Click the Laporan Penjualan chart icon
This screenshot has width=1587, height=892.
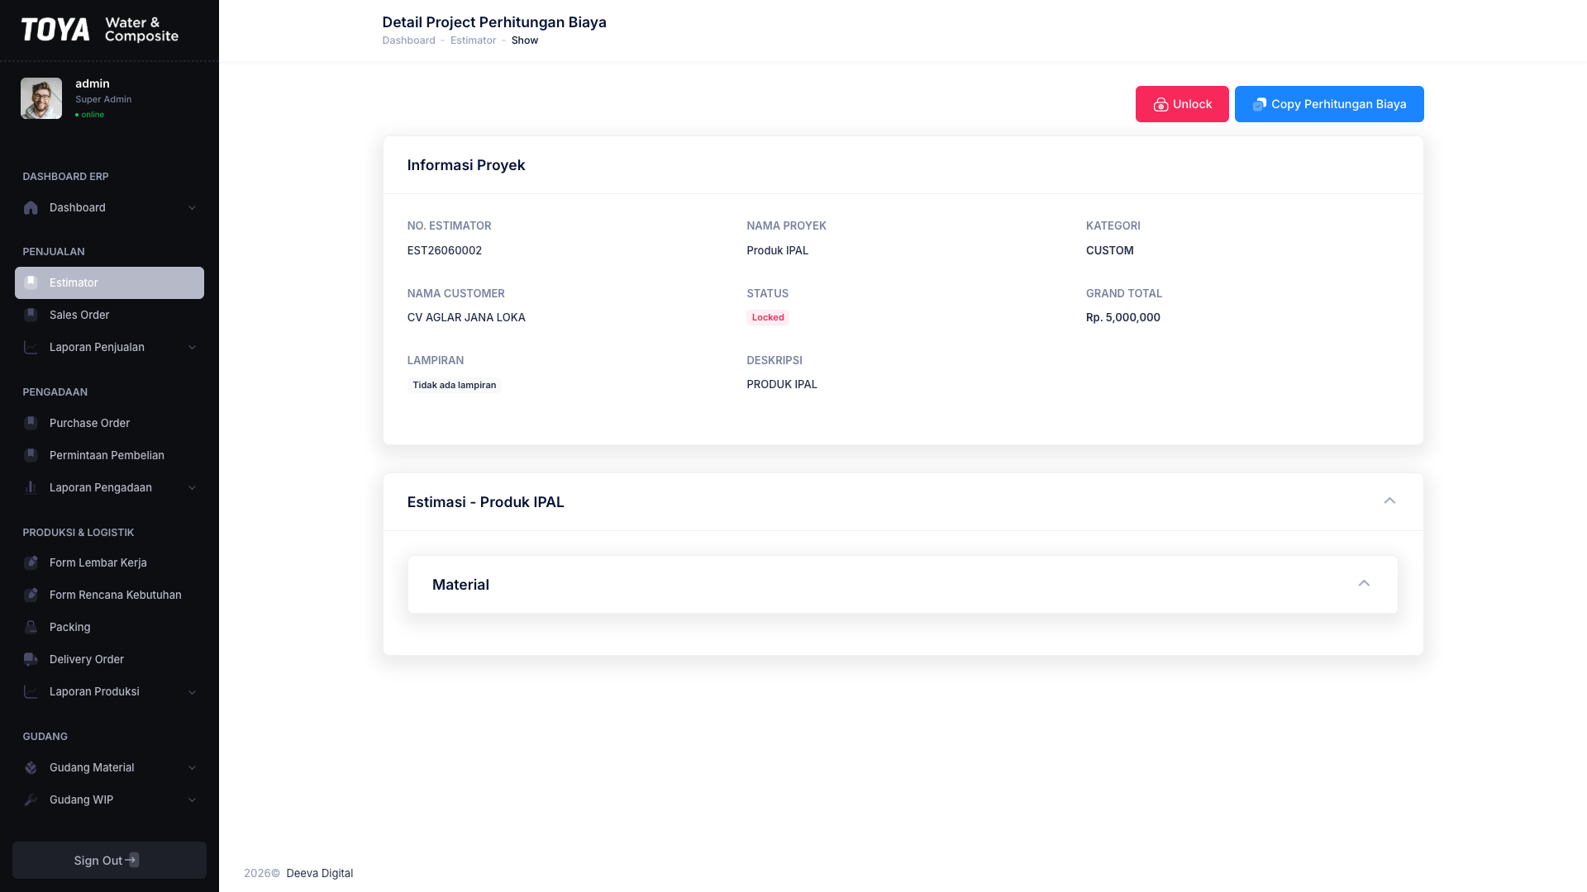[31, 348]
